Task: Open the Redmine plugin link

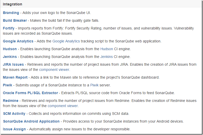Action: (x=11, y=101)
